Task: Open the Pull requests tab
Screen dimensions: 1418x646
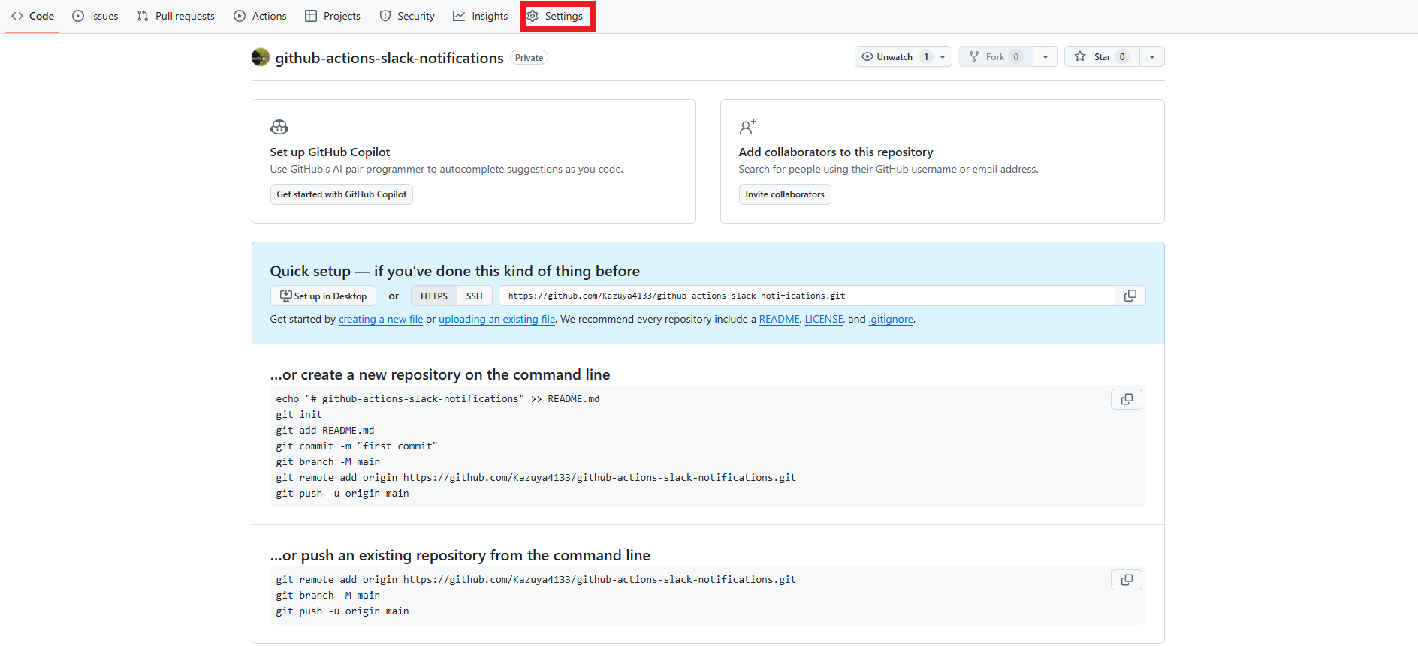Action: click(176, 16)
